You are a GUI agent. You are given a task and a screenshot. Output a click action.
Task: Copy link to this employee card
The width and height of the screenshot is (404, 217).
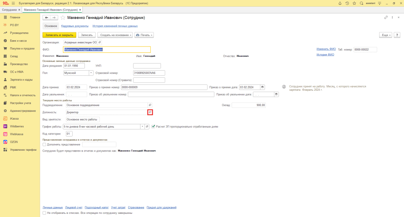386,17
